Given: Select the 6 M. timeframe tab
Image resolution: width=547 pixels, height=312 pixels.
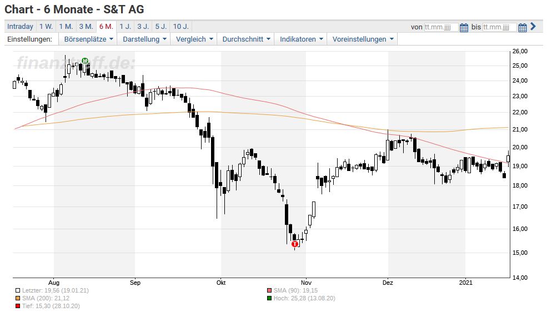Looking at the screenshot, I should (x=106, y=27).
